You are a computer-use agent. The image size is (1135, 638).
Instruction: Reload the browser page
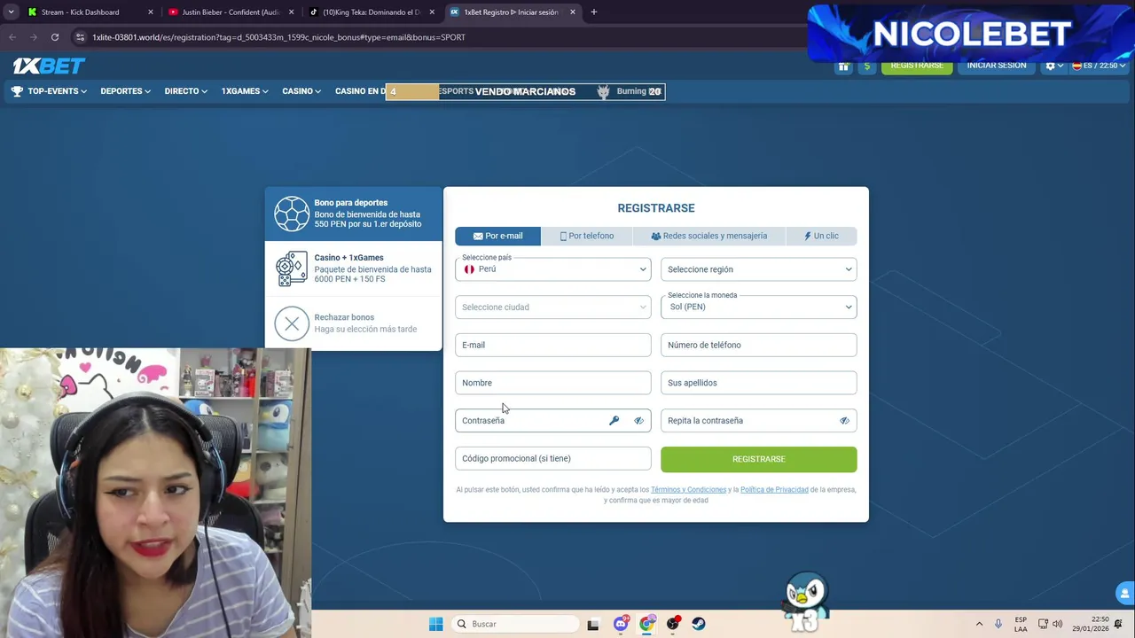point(55,37)
